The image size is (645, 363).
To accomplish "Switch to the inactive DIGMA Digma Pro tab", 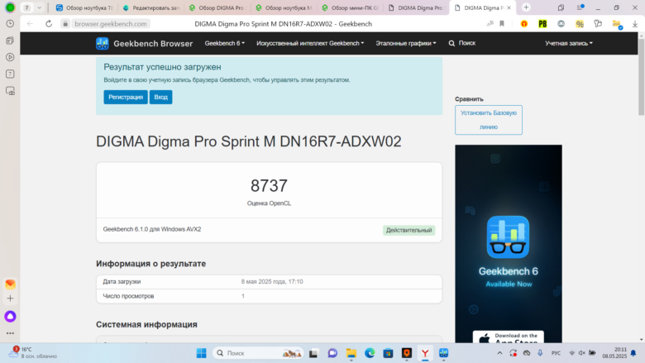I will coord(416,7).
